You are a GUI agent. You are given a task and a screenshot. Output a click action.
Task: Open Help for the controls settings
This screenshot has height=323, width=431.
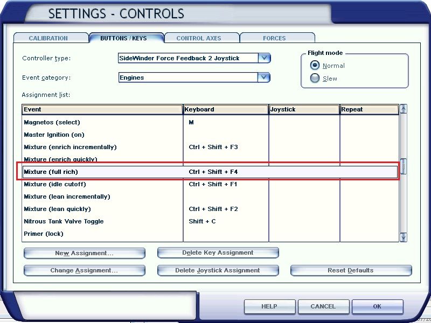pyautogui.click(x=269, y=306)
